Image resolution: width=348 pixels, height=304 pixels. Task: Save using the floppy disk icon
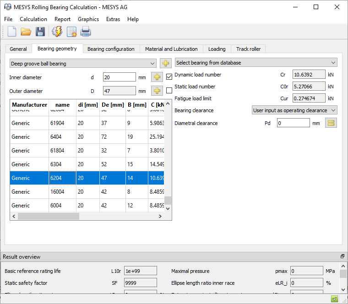point(40,32)
